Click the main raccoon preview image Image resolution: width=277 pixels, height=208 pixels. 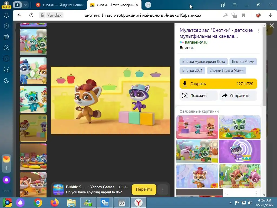point(110,100)
